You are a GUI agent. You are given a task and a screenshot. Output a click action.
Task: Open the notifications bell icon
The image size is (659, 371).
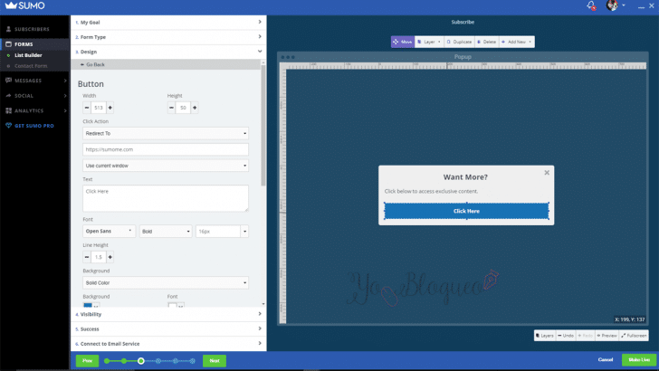point(591,5)
